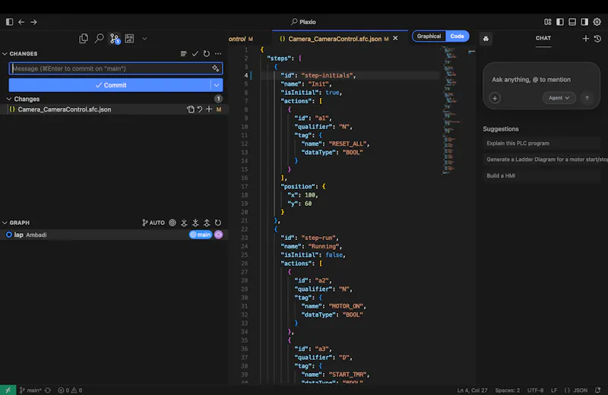The width and height of the screenshot is (608, 395).
Task: Click 'Ln 4, Col 27' in status bar
Action: point(472,390)
